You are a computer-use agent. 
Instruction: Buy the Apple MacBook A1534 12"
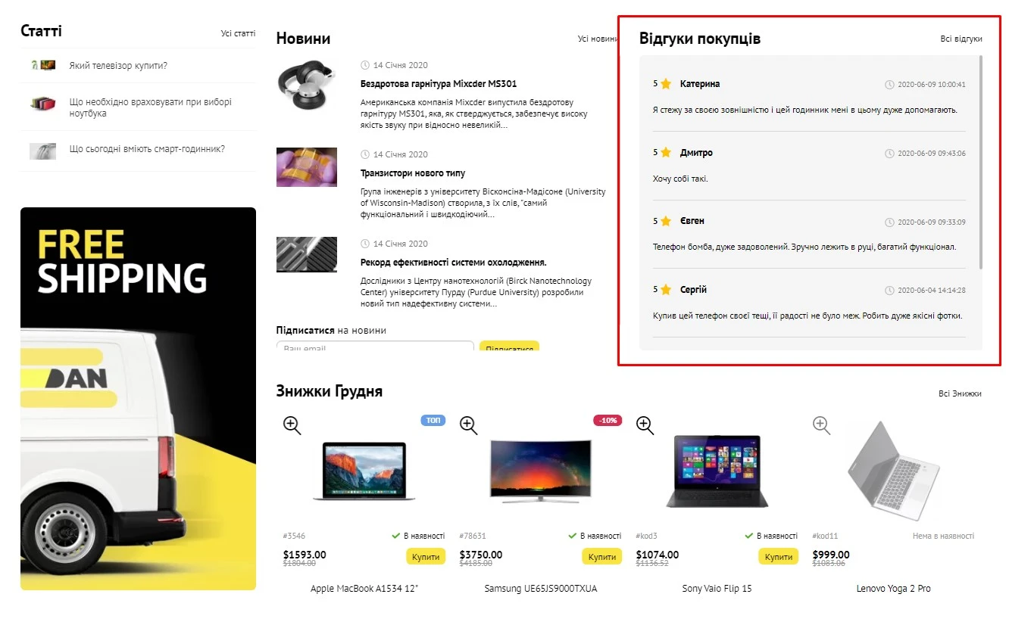[426, 556]
